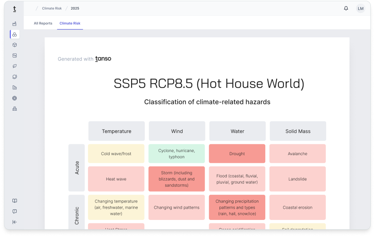Screen dimensions: 375x237
Task: Open the globe icon in sidebar
Action: pos(15,98)
